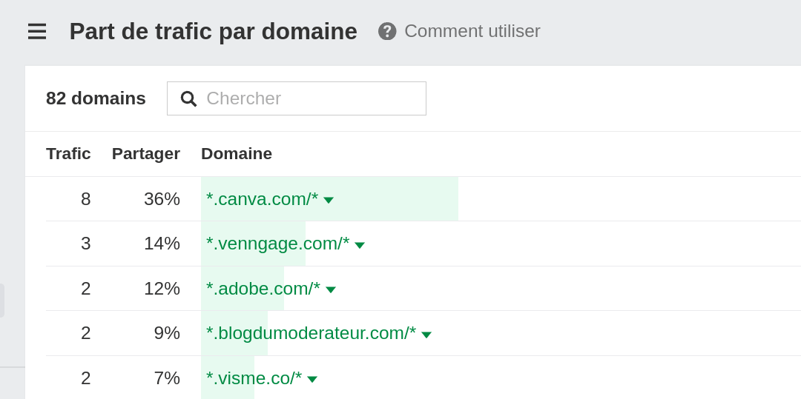801x399 pixels.
Task: Click the 9% share value
Action: click(x=167, y=333)
